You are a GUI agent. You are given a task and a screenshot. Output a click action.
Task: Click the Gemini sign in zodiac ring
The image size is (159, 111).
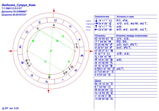[x=40, y=22]
